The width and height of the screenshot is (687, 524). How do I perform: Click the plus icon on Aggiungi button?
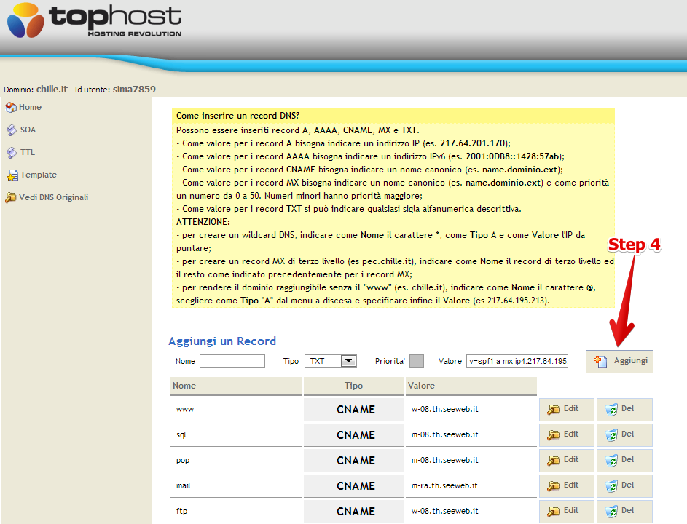pos(600,361)
